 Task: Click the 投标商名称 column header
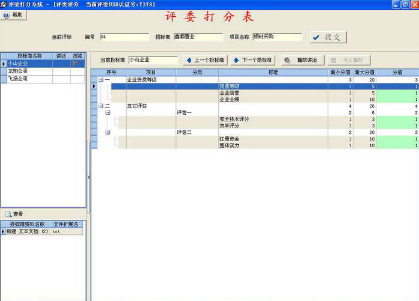tap(29, 56)
